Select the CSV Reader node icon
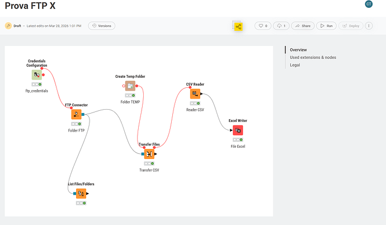Image resolution: width=386 pixels, height=225 pixels. tap(195, 94)
